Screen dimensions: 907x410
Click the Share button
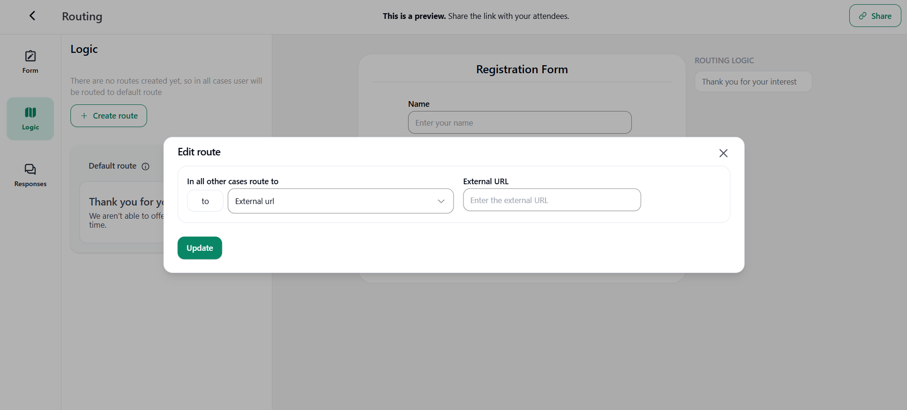tap(875, 16)
